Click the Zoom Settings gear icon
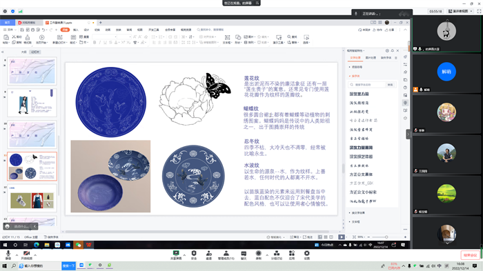Viewport: 483px width, 271px height. pyautogui.click(x=307, y=253)
